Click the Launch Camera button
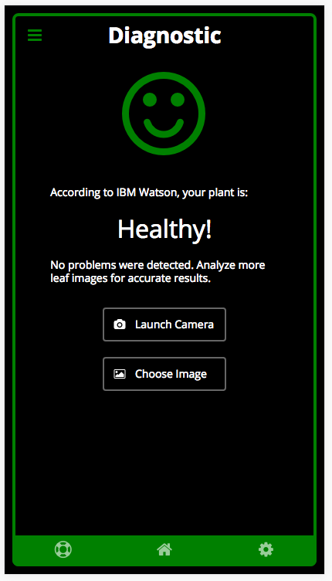This screenshot has height=581, width=332. pos(164,324)
